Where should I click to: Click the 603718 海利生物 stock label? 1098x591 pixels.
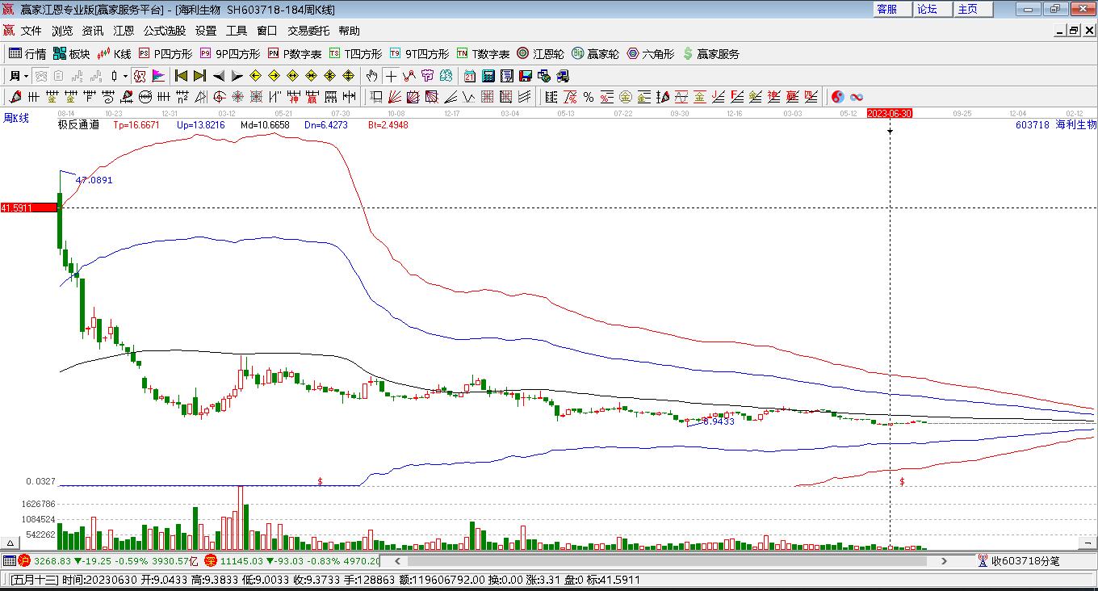[1056, 125]
